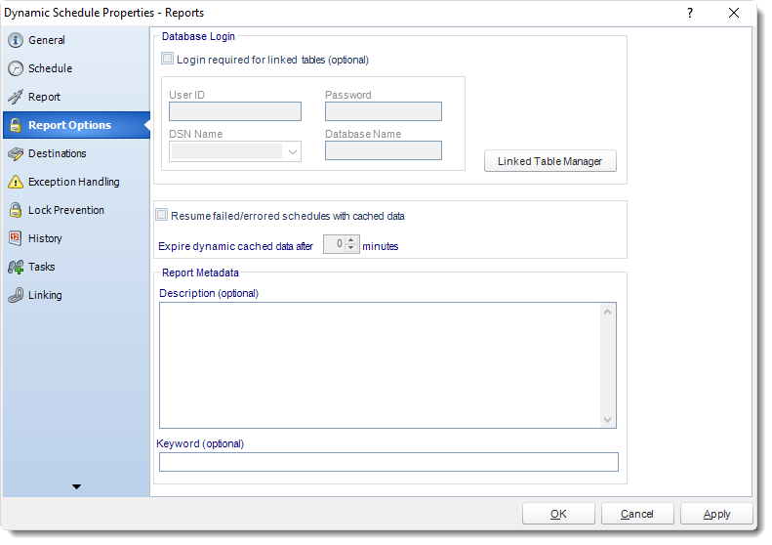Go to the Linking tab
This screenshot has width=772, height=545.
pos(76,295)
